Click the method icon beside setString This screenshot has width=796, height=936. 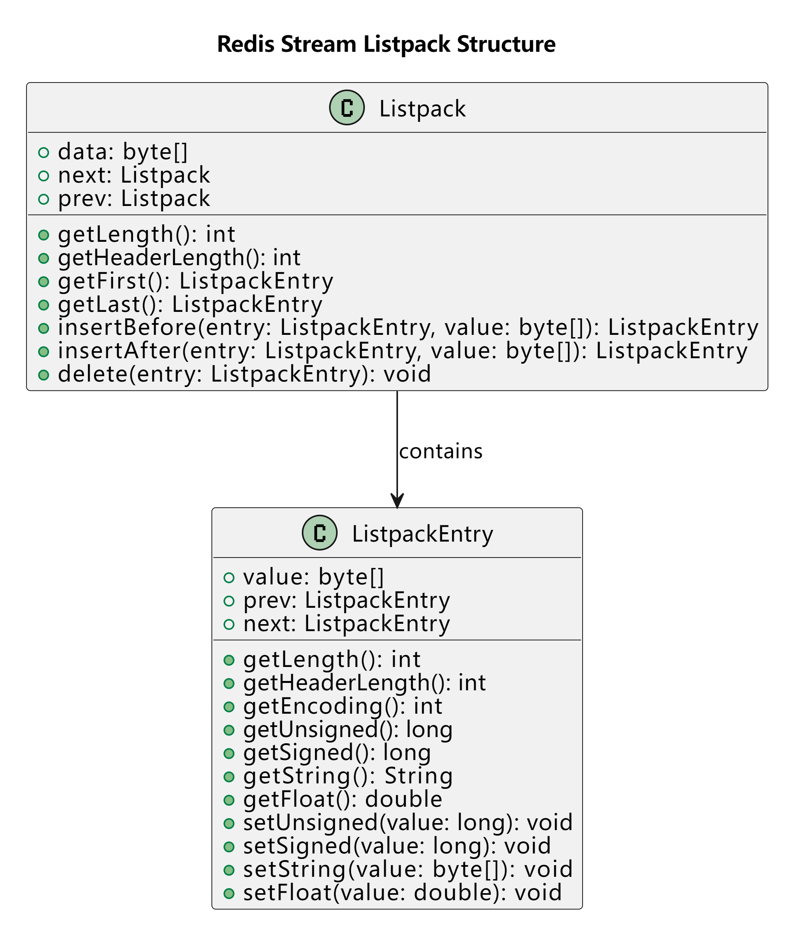[229, 870]
